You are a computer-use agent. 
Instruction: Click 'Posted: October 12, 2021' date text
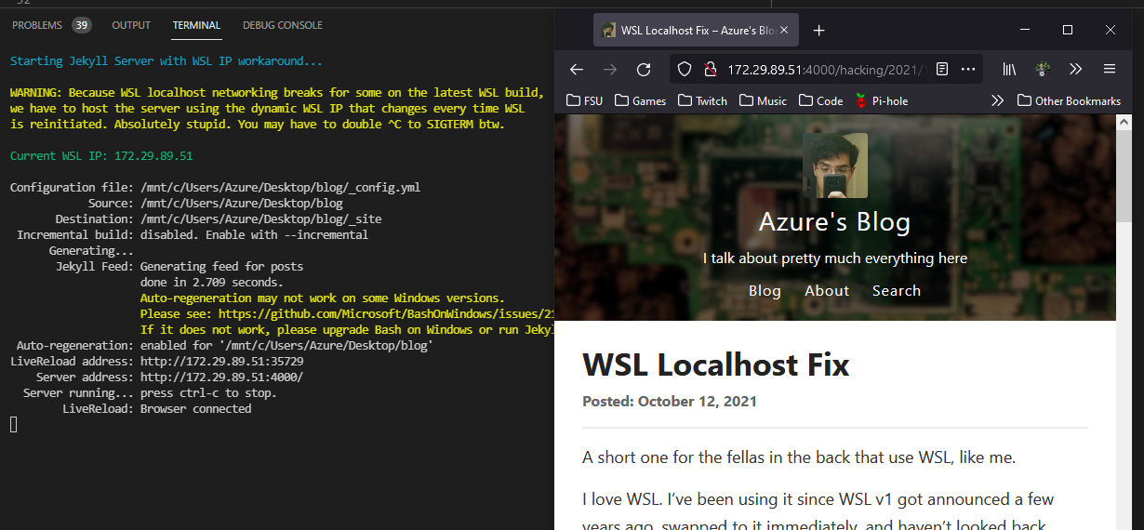pyautogui.click(x=670, y=402)
